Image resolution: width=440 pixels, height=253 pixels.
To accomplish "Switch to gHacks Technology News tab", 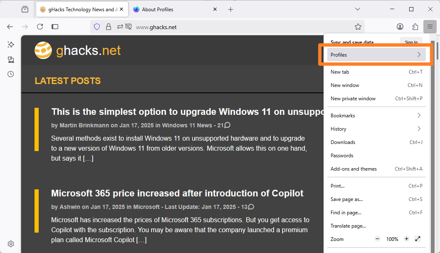I will pos(82,9).
